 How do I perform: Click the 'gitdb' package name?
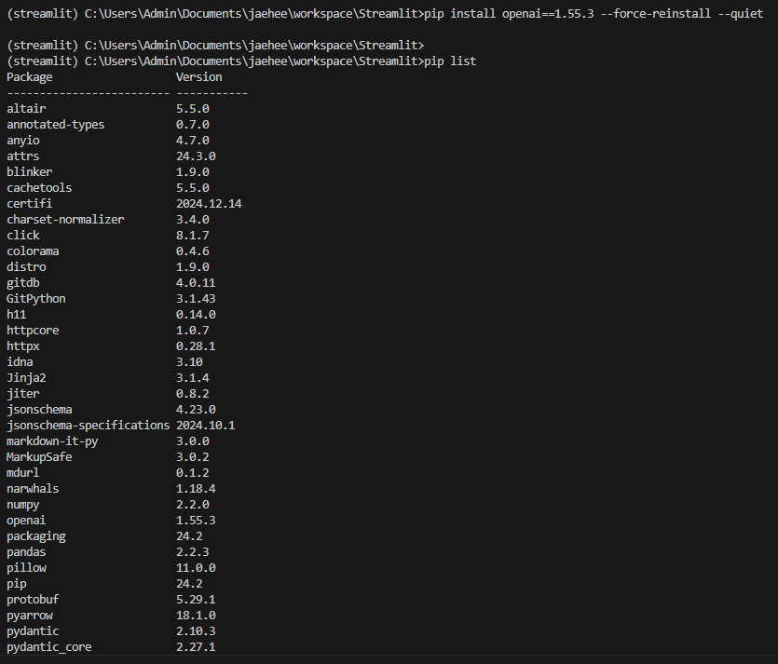tap(22, 283)
